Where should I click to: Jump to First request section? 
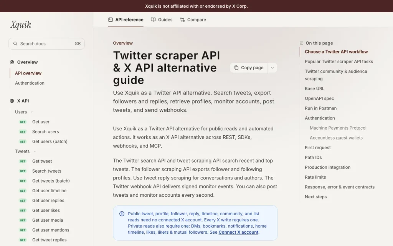[x=318, y=148]
